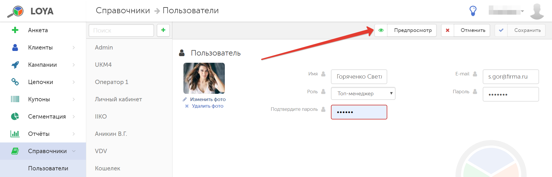Image resolution: width=552 pixels, height=177 pixels.
Task: Expand the Сегментация menu chevron
Action: [x=74, y=117]
